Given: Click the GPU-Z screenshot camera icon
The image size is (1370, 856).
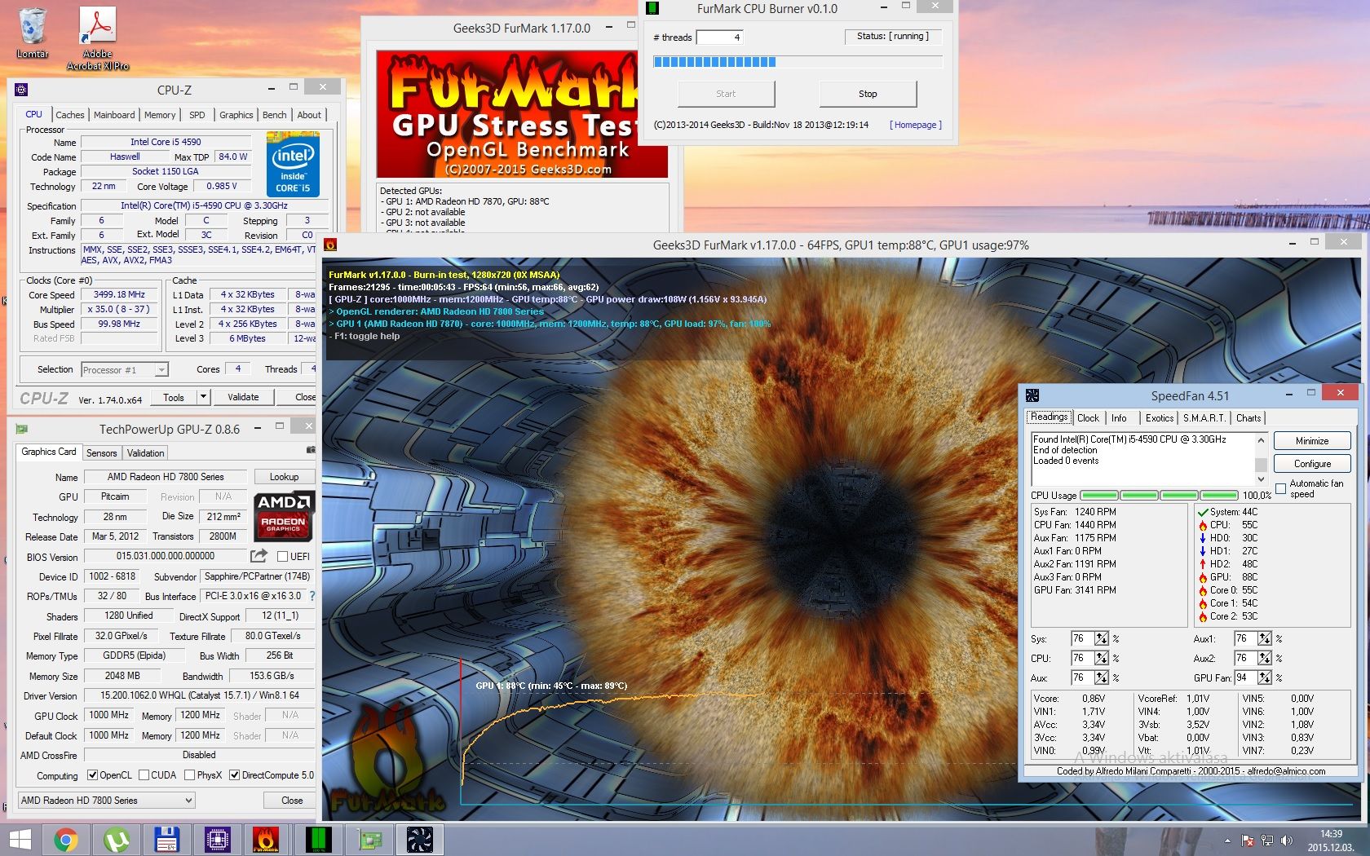Looking at the screenshot, I should [x=311, y=450].
